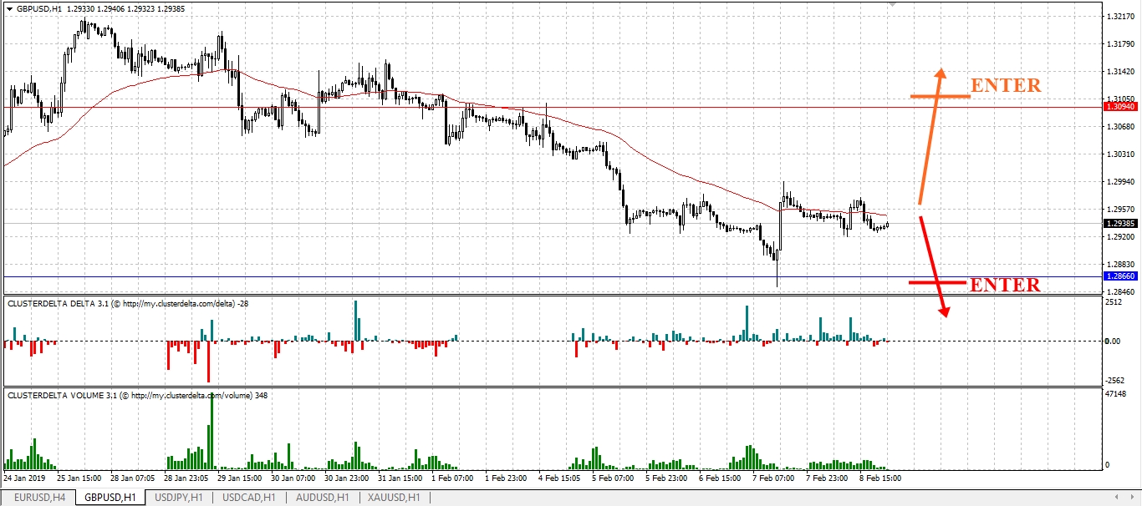Select the GBPUSD,H1 chart tab
Screen dimensions: 1142x506
(110, 498)
